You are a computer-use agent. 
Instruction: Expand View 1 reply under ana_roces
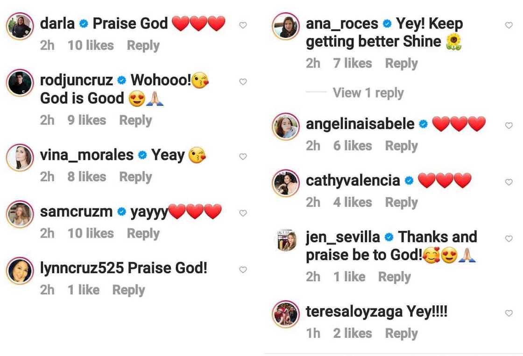[369, 92]
